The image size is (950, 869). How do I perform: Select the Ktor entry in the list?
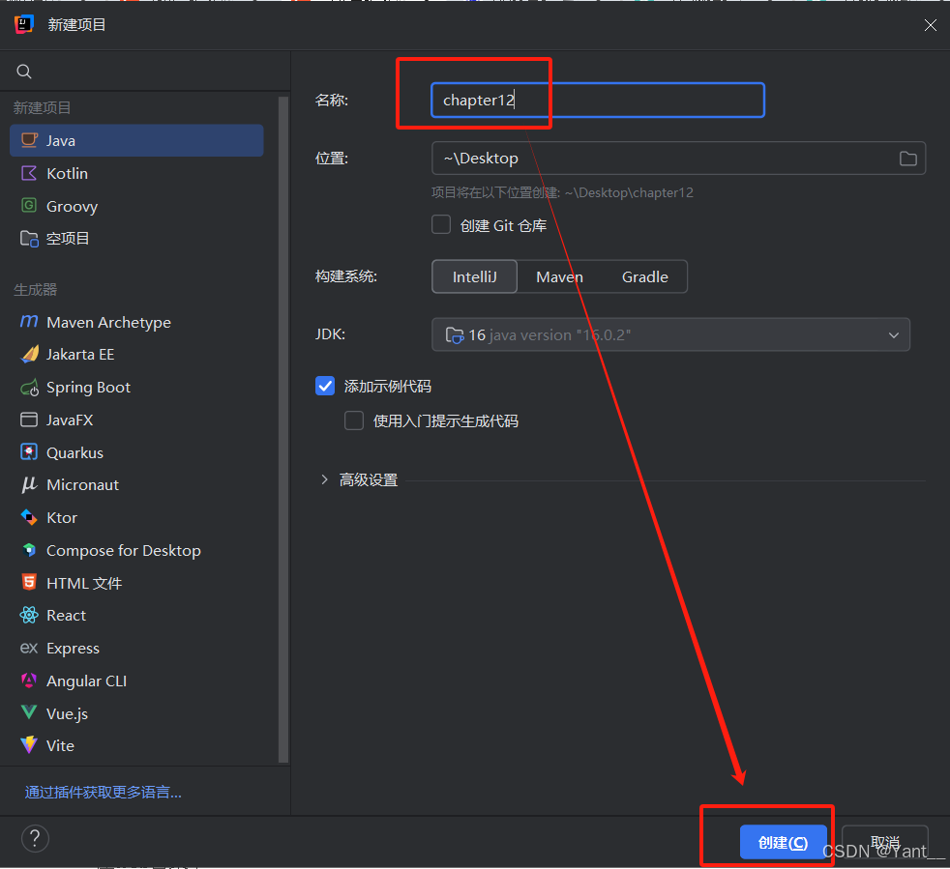coord(137,517)
